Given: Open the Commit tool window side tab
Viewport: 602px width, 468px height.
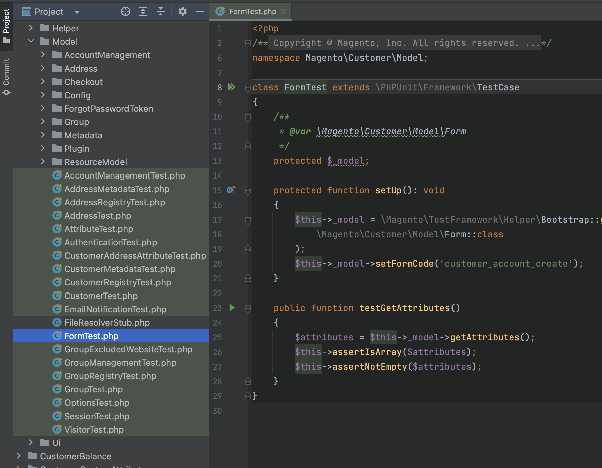Looking at the screenshot, I should click(x=6, y=77).
